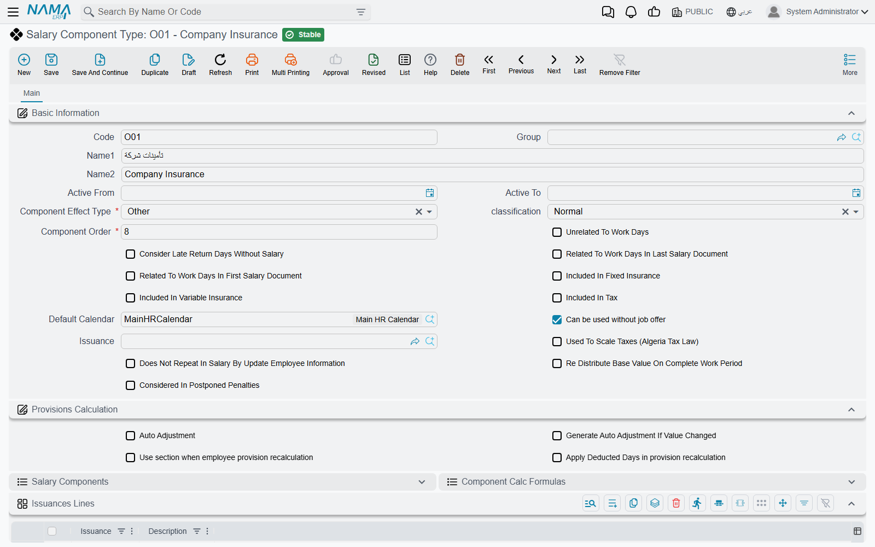Image resolution: width=875 pixels, height=547 pixels.
Task: Click the Remove Filter button
Action: (620, 65)
